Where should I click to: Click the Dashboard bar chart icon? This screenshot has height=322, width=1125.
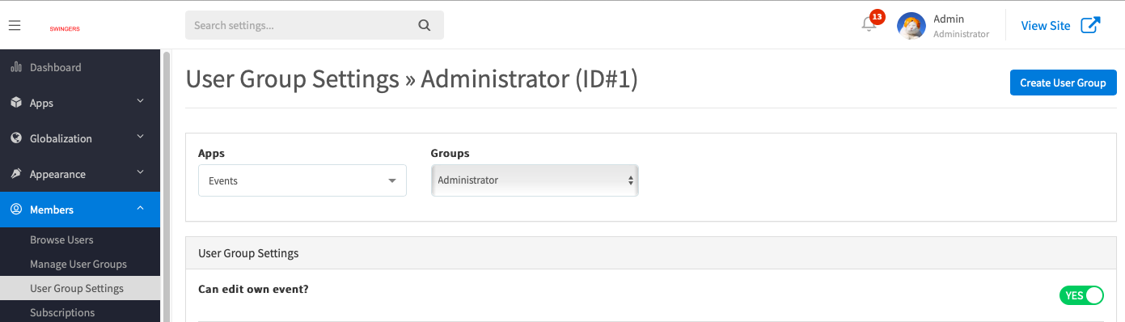tap(16, 67)
